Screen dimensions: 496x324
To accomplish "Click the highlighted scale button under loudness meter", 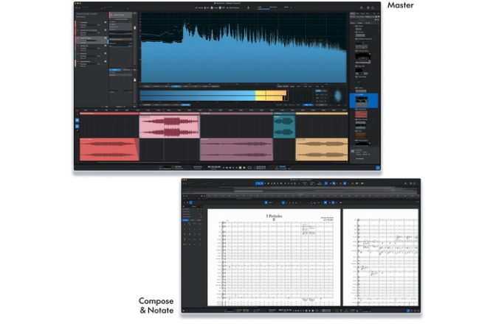I will [x=186, y=105].
